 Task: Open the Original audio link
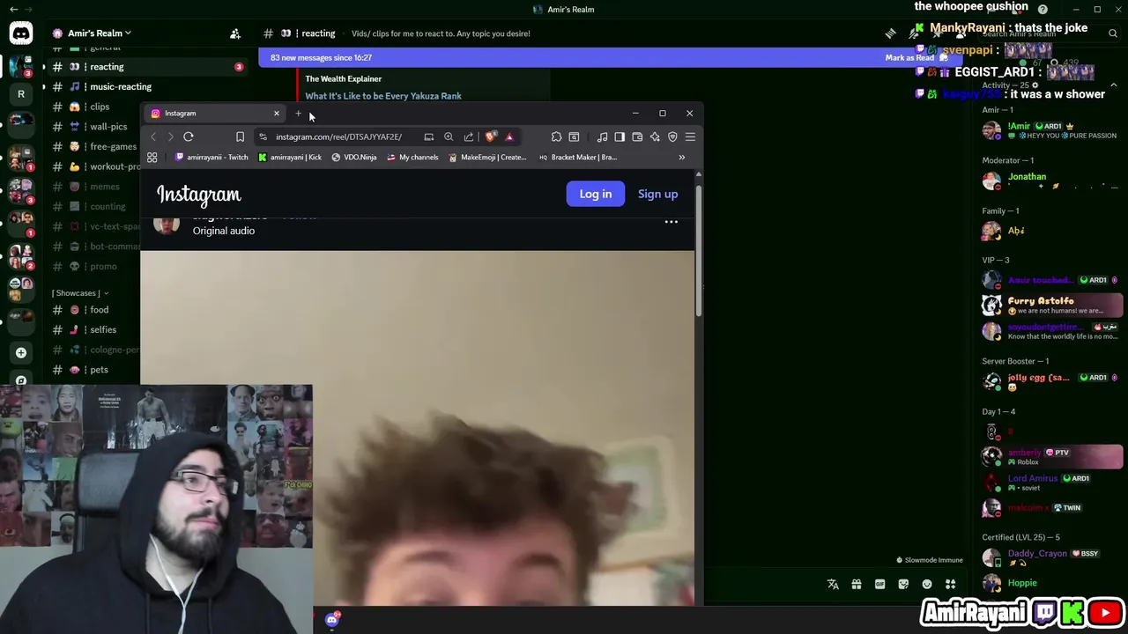pyautogui.click(x=224, y=231)
